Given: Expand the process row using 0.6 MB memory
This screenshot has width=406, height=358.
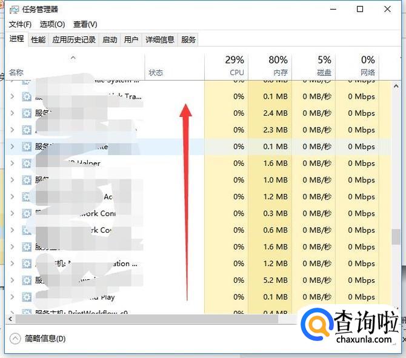Looking at the screenshot, I should (x=12, y=230).
